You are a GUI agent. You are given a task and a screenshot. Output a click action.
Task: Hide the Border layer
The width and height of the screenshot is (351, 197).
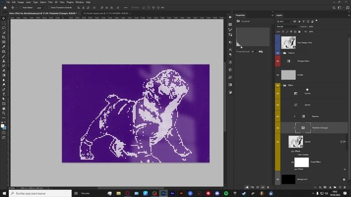[x=278, y=75]
